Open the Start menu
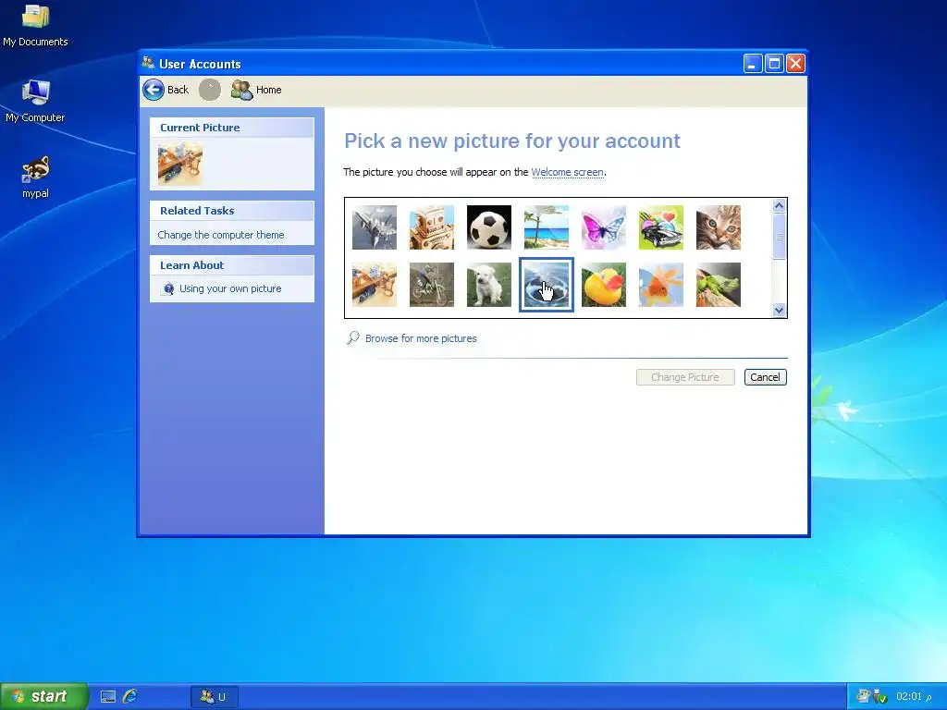Image resolution: width=947 pixels, height=710 pixels. tap(44, 696)
